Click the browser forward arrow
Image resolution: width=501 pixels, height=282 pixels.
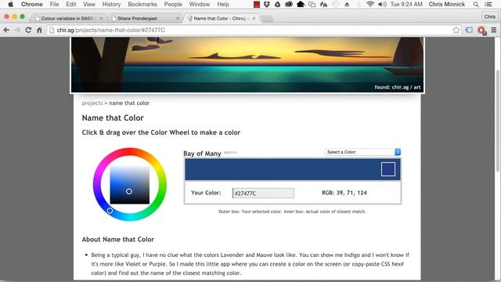coord(17,30)
